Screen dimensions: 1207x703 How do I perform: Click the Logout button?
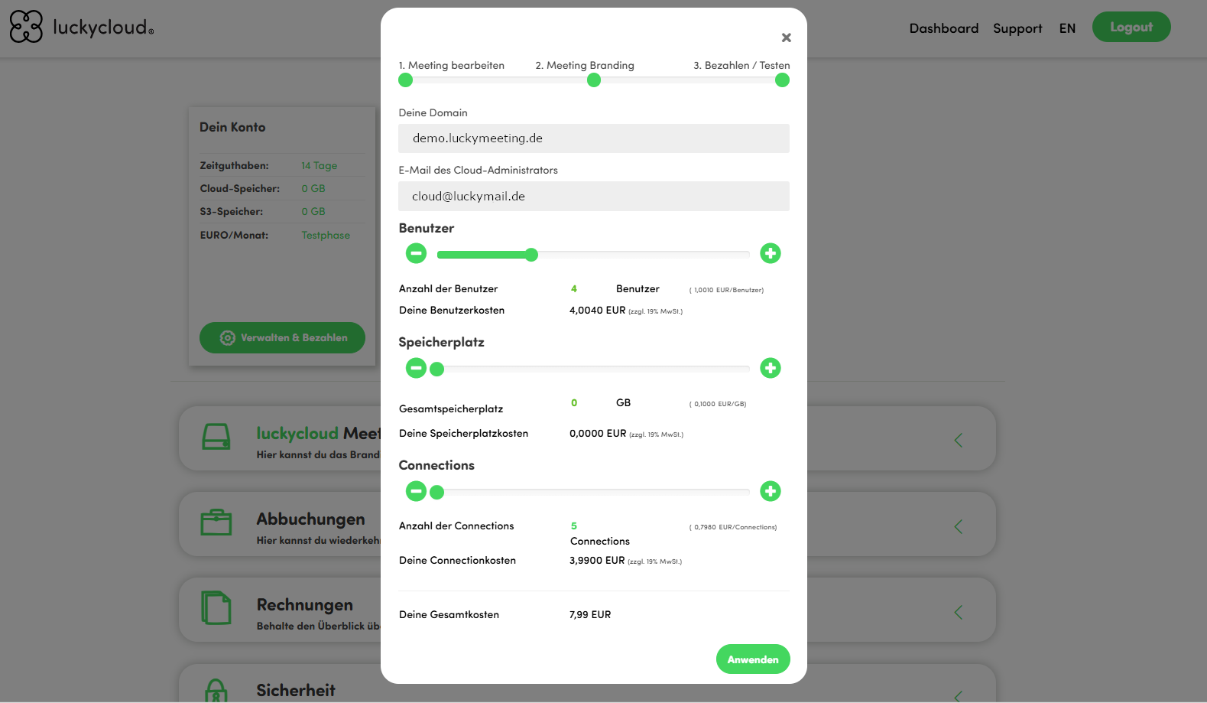coord(1131,27)
